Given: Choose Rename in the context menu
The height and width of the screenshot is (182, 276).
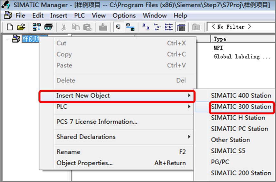Looking at the screenshot, I should point(117,152).
